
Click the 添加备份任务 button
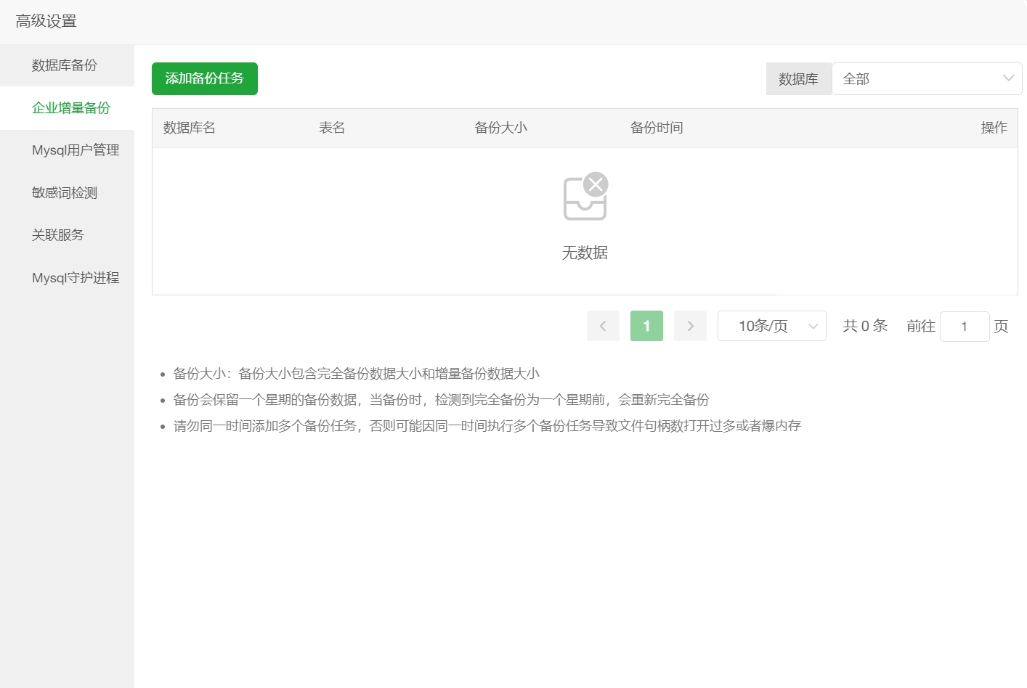[x=204, y=78]
